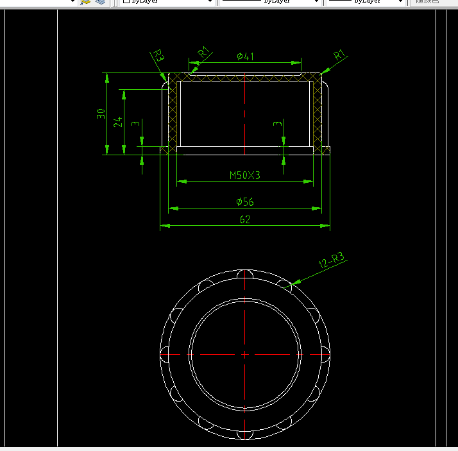The width and height of the screenshot is (458, 451).
Task: Select the R1 label at the far right
Action: pos(339,55)
